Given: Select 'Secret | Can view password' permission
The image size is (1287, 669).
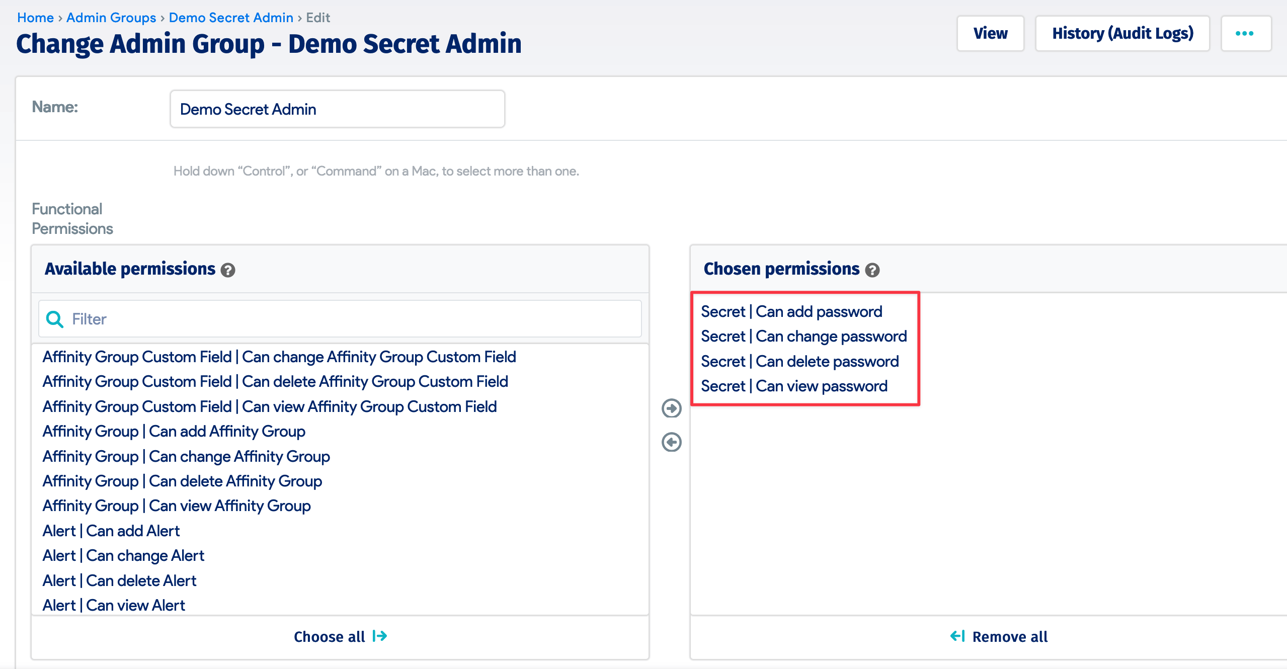Looking at the screenshot, I should coord(794,386).
